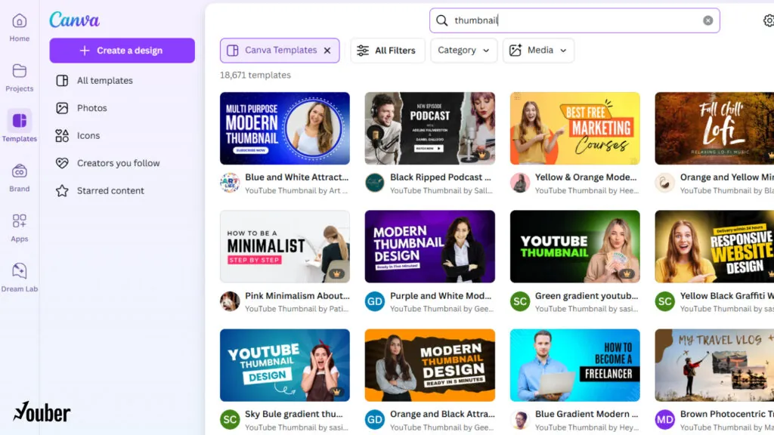Expand the Media dropdown
This screenshot has height=435, width=774.
tap(538, 51)
